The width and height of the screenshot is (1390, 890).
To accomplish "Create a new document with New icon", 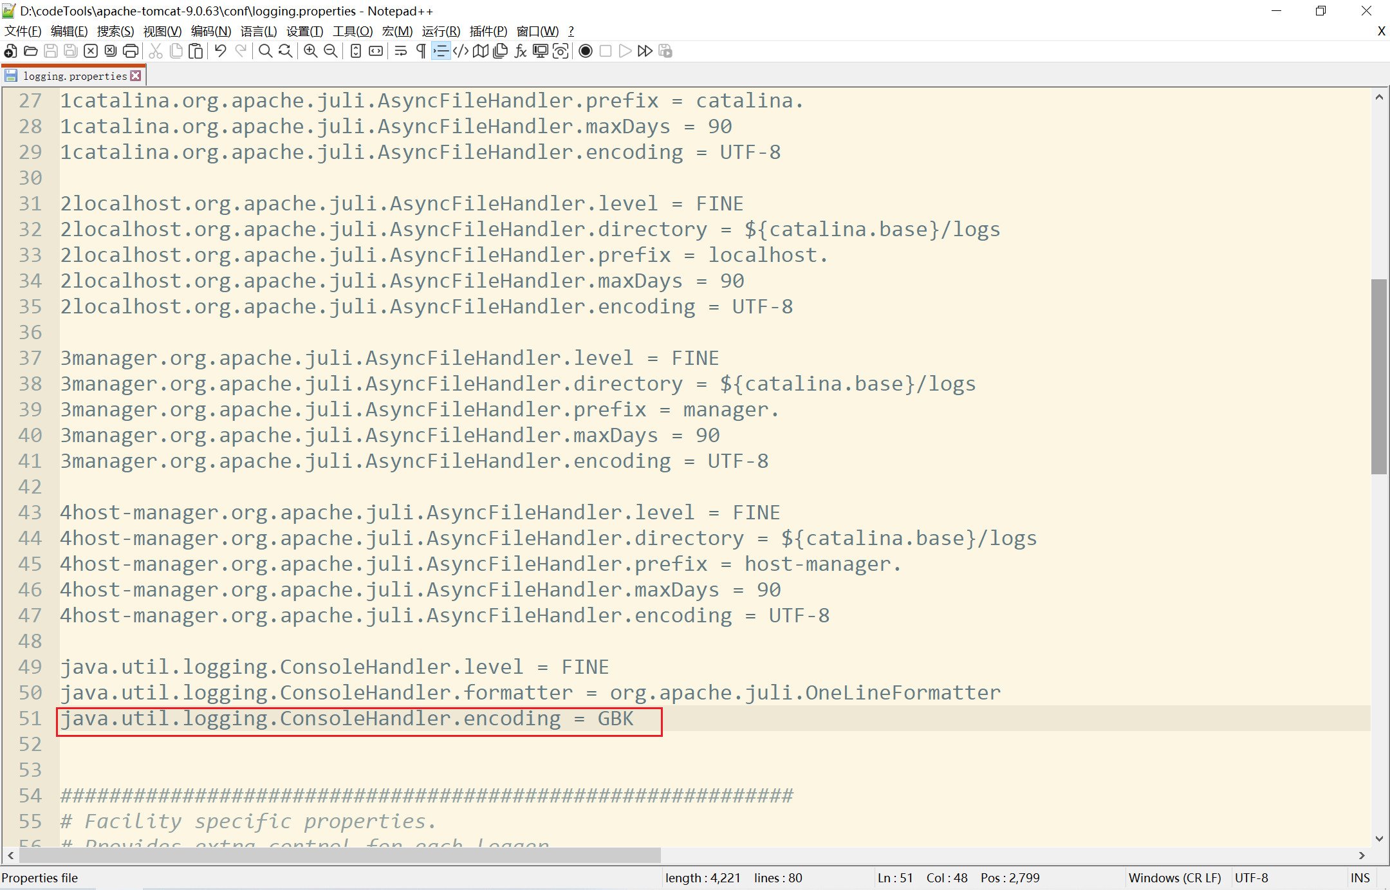I will coord(10,51).
